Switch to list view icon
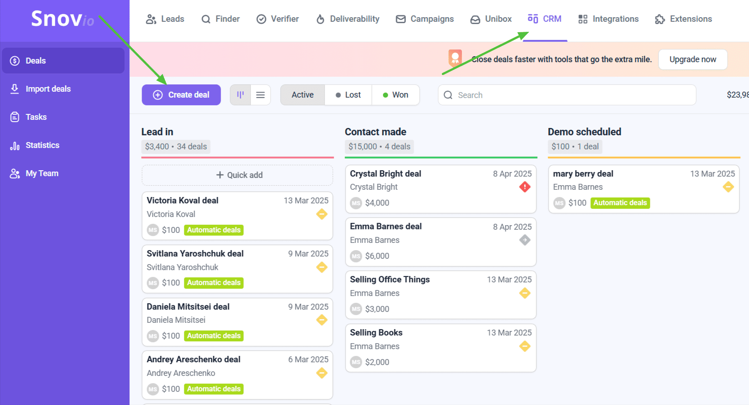The image size is (749, 405). (260, 95)
